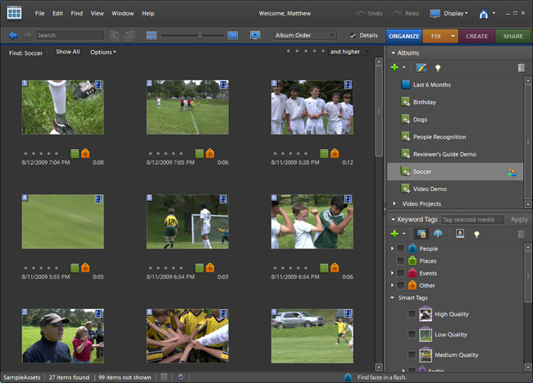Toggle the Details checkbox
Screen dimensions: 533x383
click(353, 36)
